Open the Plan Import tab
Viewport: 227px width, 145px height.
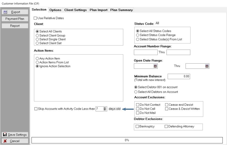point(99,10)
